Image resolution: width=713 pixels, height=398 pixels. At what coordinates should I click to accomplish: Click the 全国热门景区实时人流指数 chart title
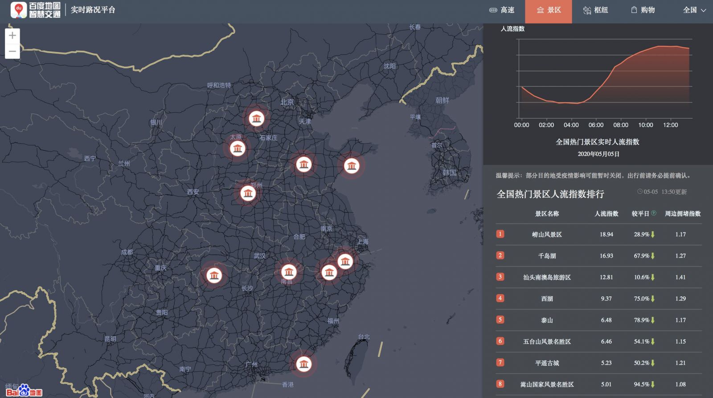pyautogui.click(x=597, y=142)
